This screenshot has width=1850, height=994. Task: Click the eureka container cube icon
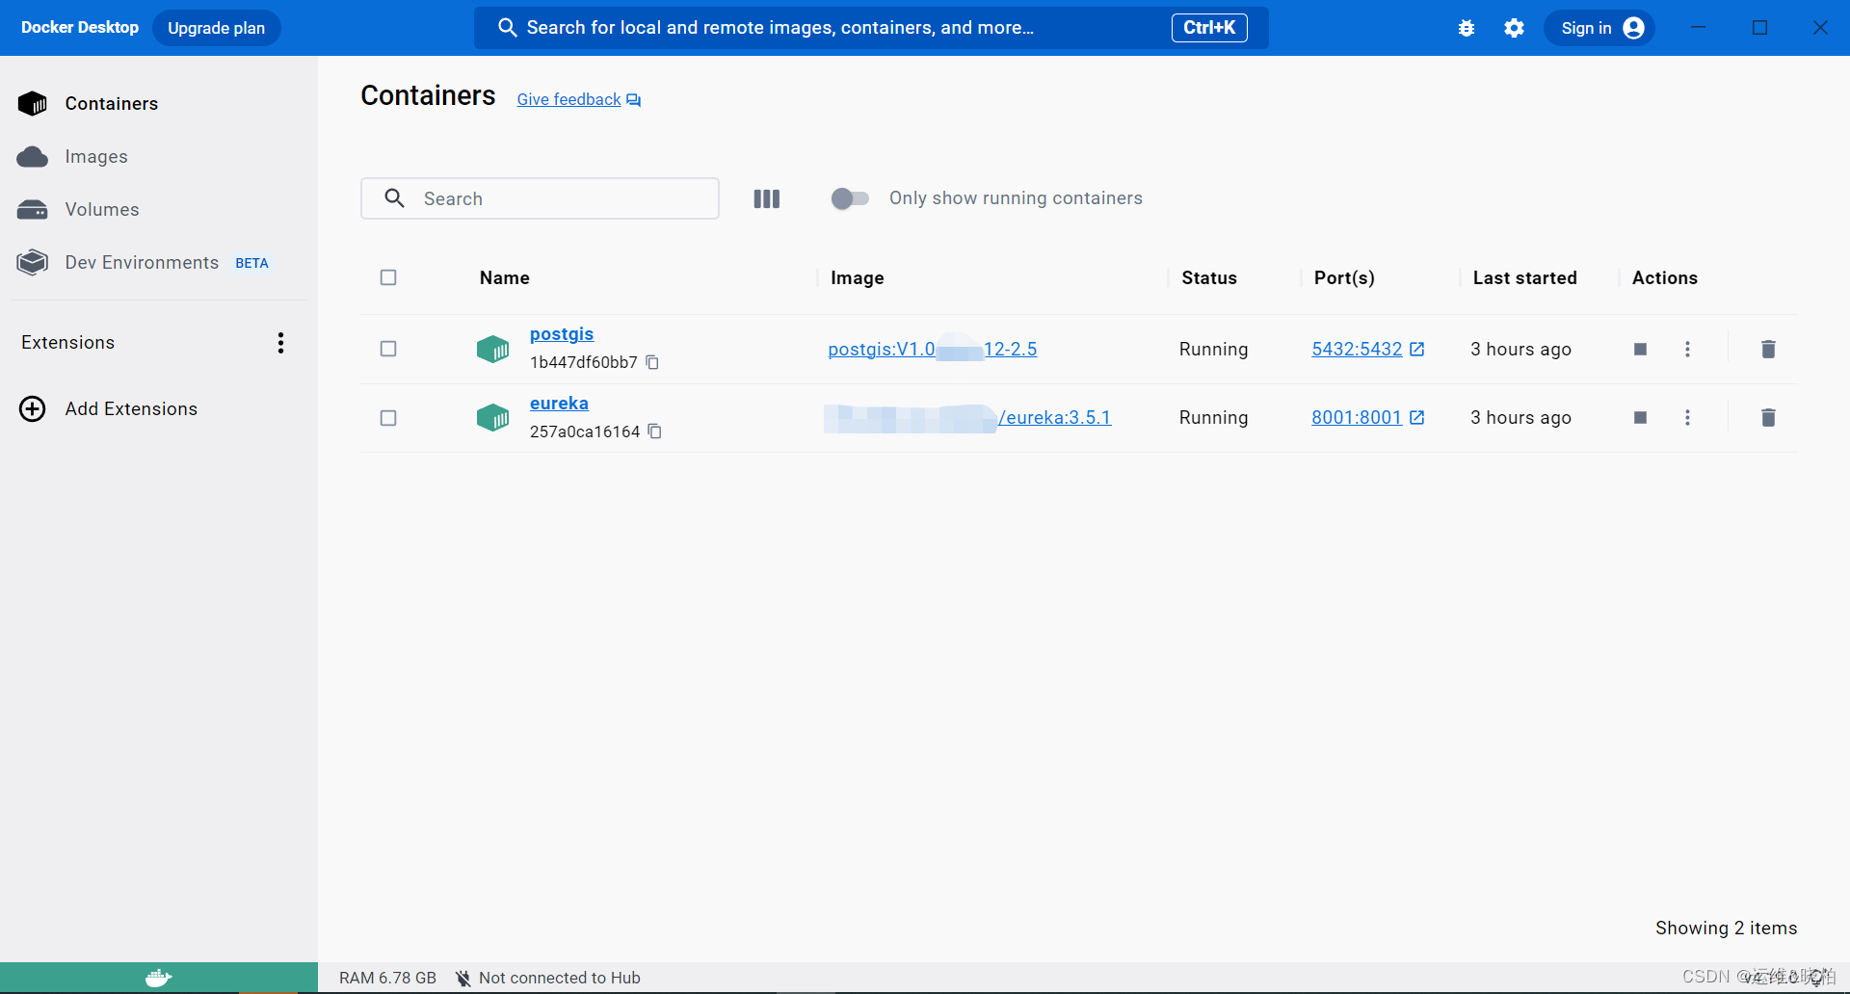tap(492, 418)
